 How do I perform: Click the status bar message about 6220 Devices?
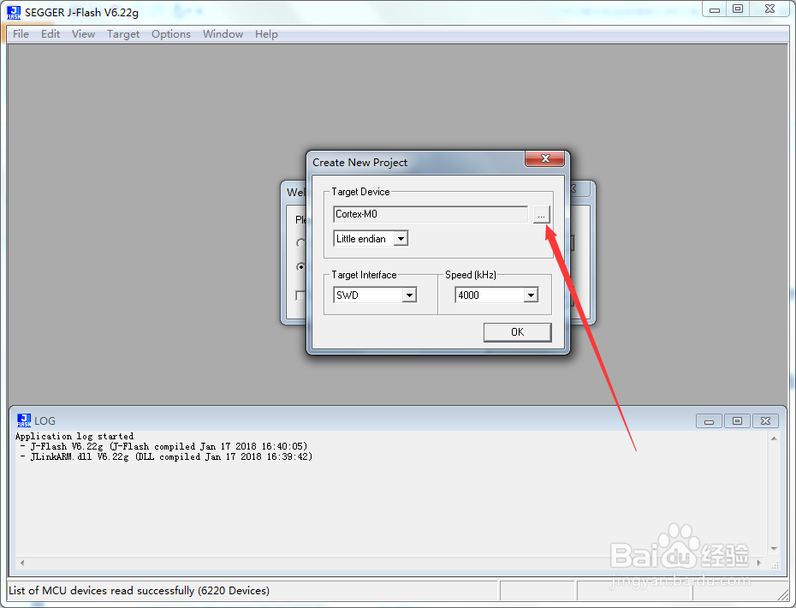pos(139,591)
